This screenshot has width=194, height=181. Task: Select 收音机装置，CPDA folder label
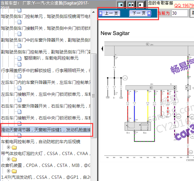pos(46,165)
